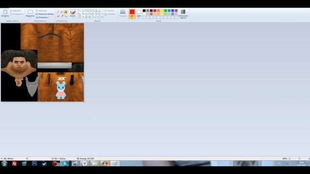Pick the purple palette color
Viewport: 310px width, 174px height.
(176, 11)
